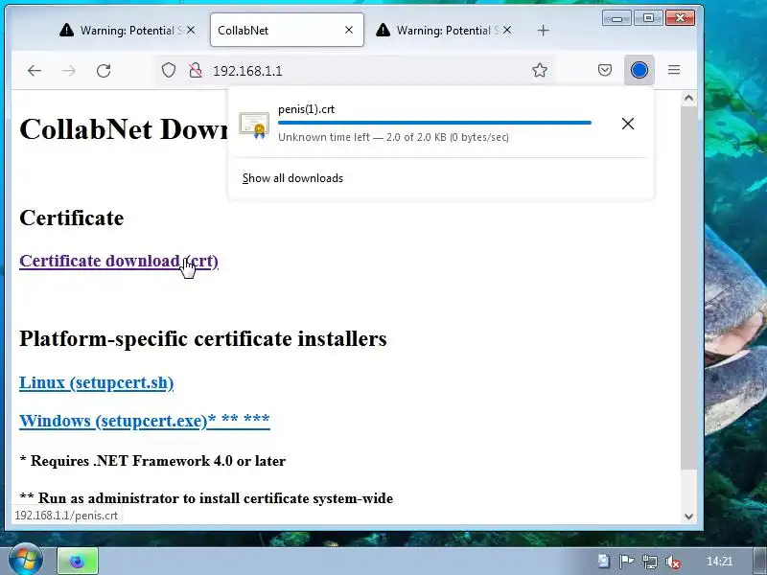This screenshot has width=767, height=575.
Task: Click the first system tray document icon
Action: click(x=604, y=561)
